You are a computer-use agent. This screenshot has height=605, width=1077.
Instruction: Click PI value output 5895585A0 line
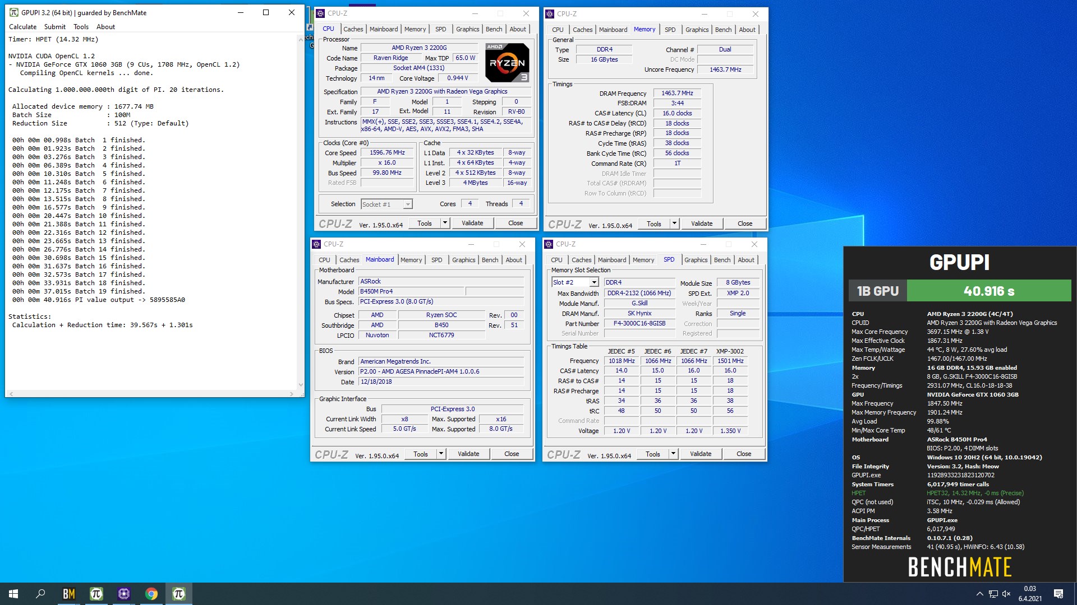(99, 300)
